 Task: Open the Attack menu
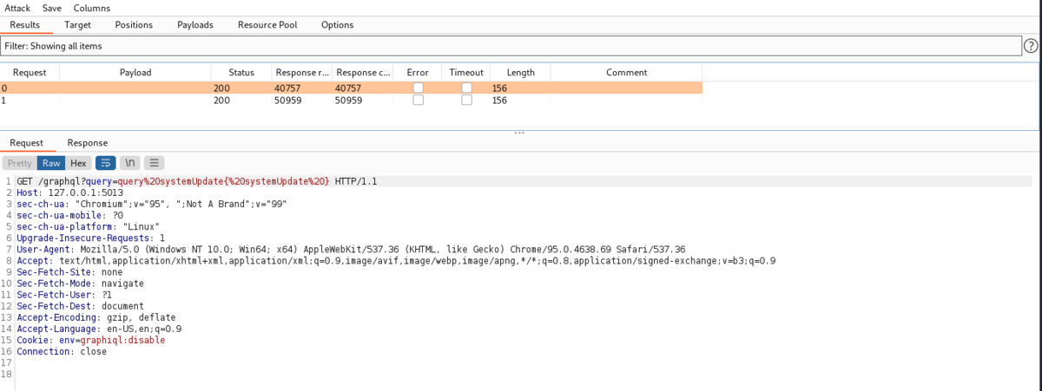click(17, 8)
